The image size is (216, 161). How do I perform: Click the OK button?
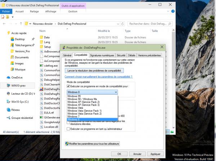tap(119, 154)
